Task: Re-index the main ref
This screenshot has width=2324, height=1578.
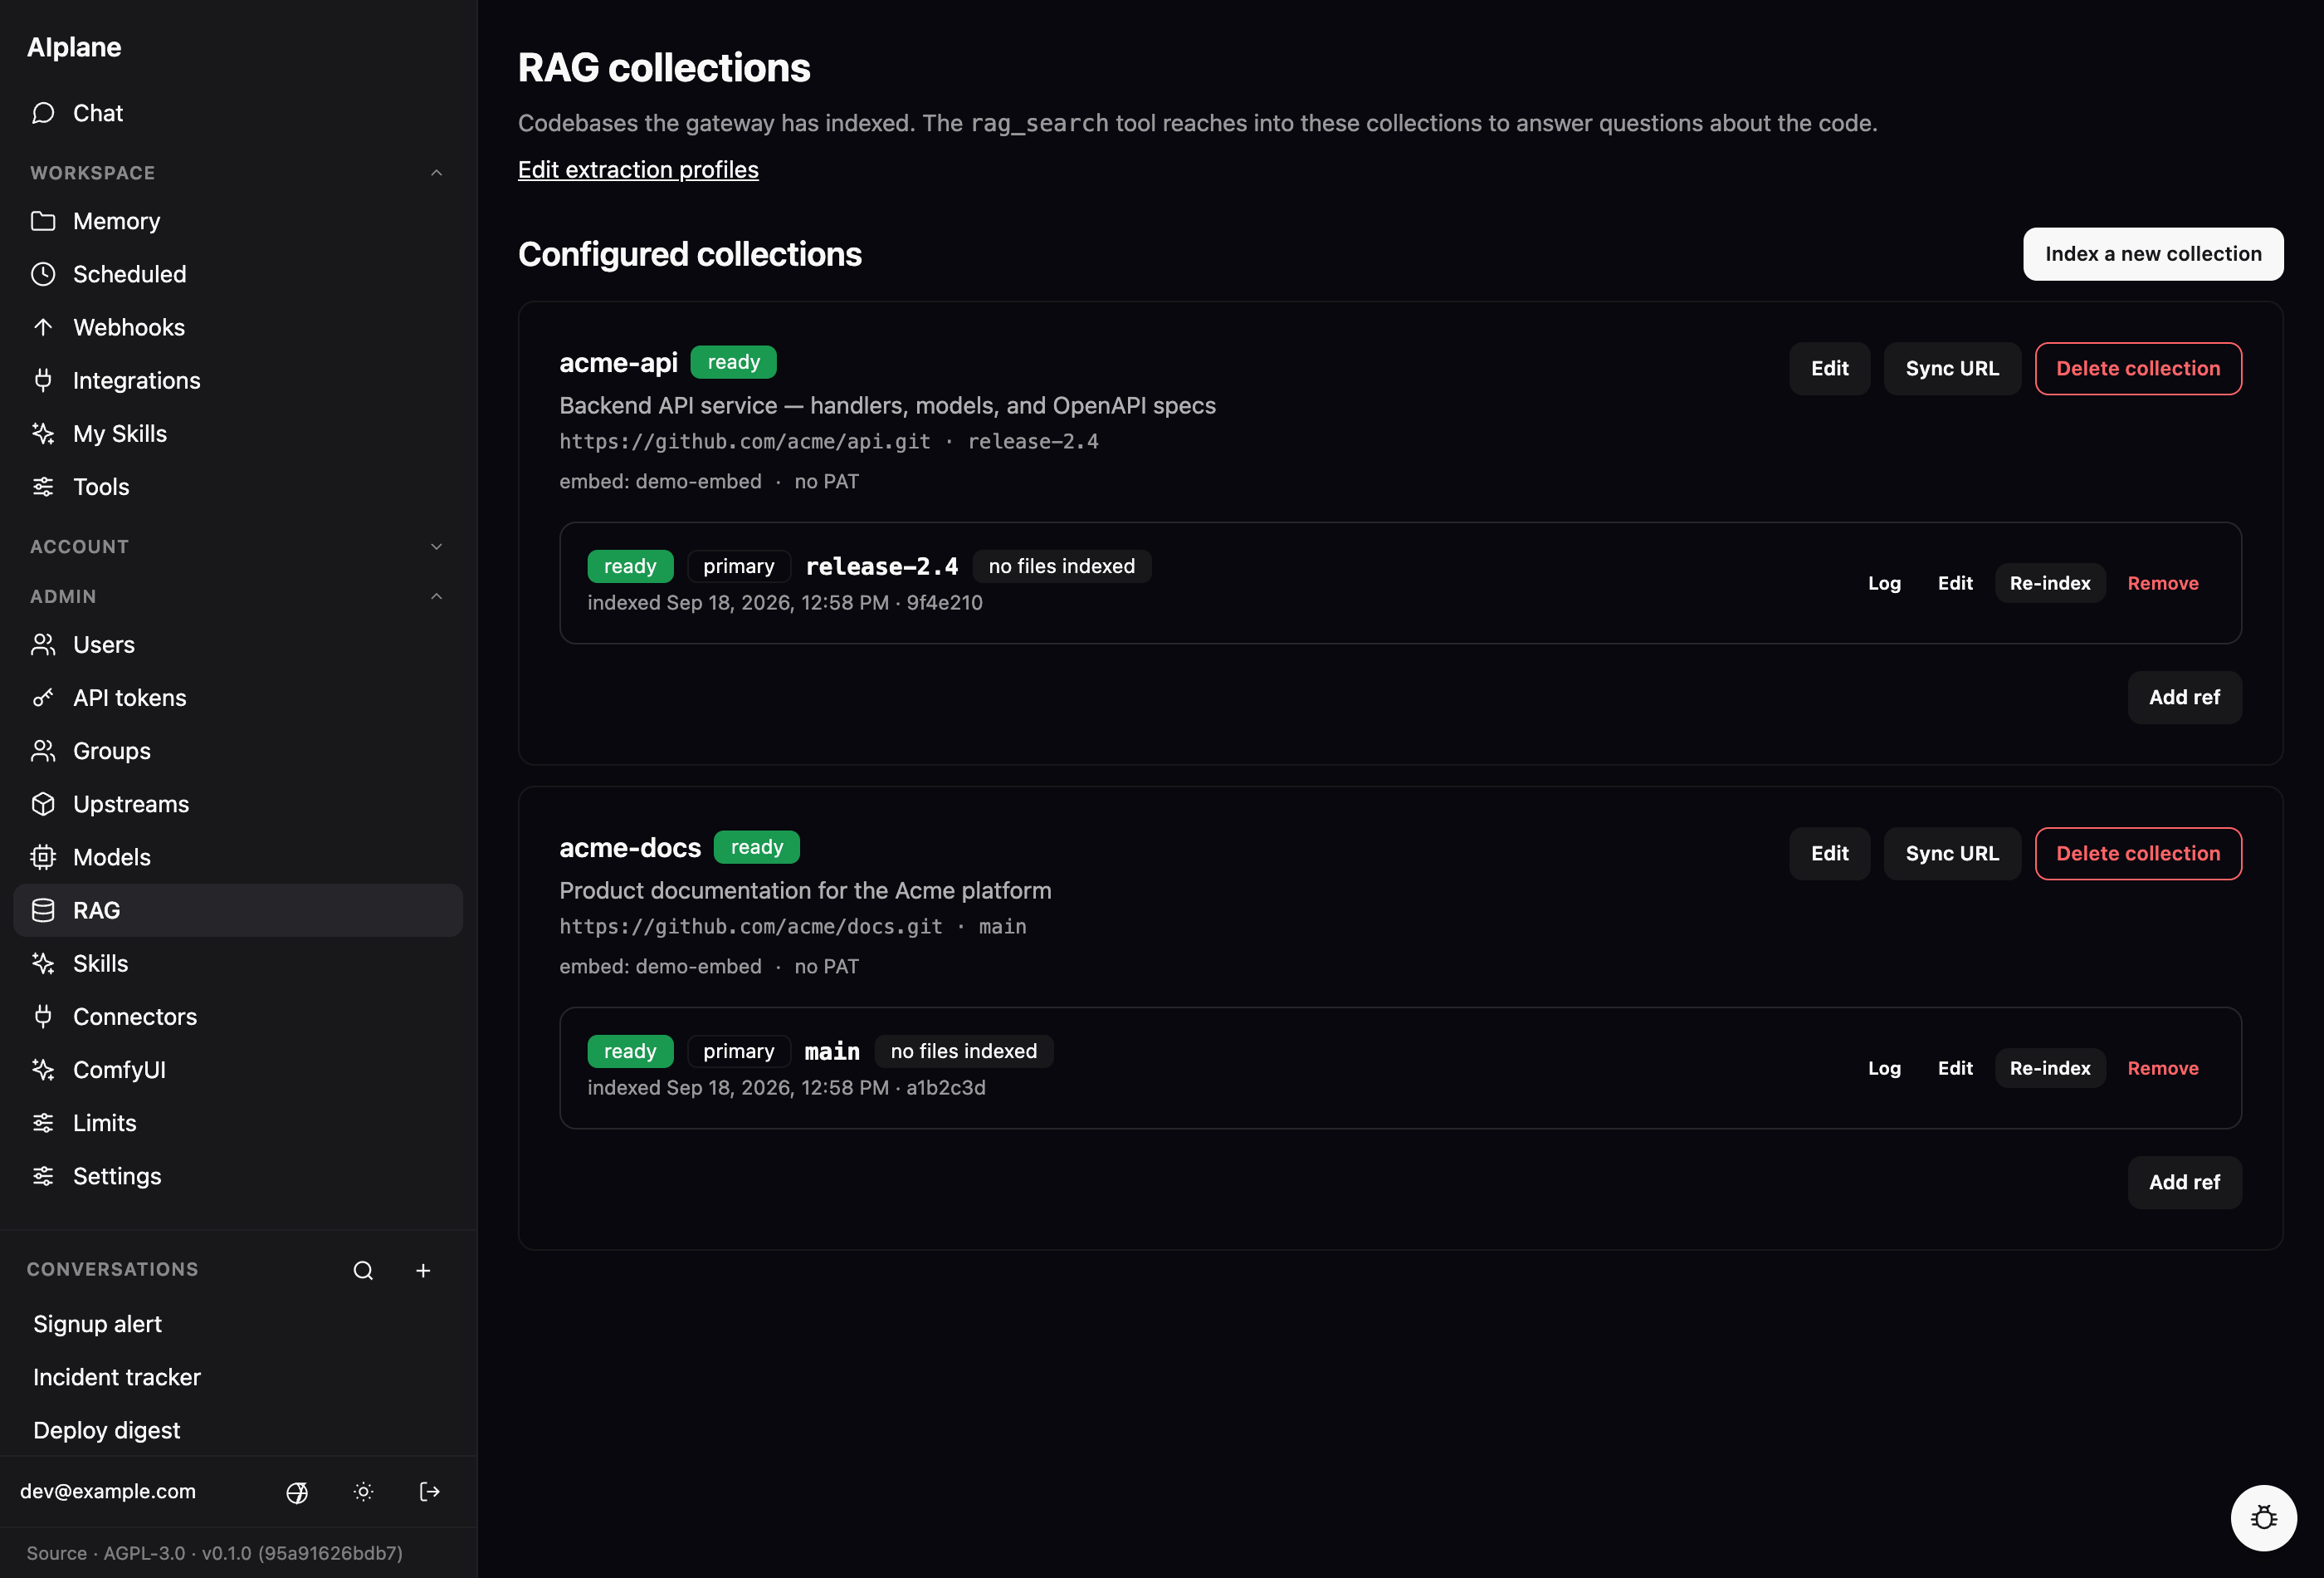Action: coord(2050,1069)
